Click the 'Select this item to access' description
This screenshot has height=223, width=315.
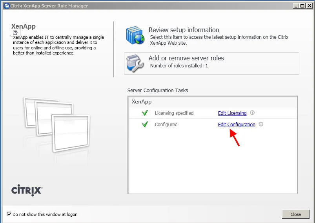219,40
